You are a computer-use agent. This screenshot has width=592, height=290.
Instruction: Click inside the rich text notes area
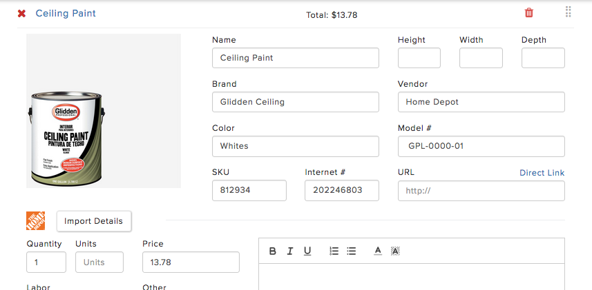click(412, 277)
